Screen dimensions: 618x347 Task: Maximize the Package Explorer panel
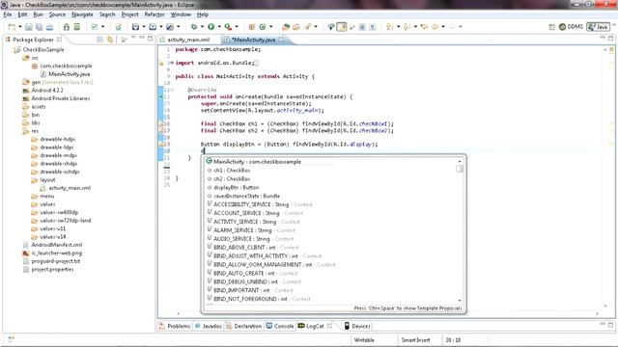[151, 39]
